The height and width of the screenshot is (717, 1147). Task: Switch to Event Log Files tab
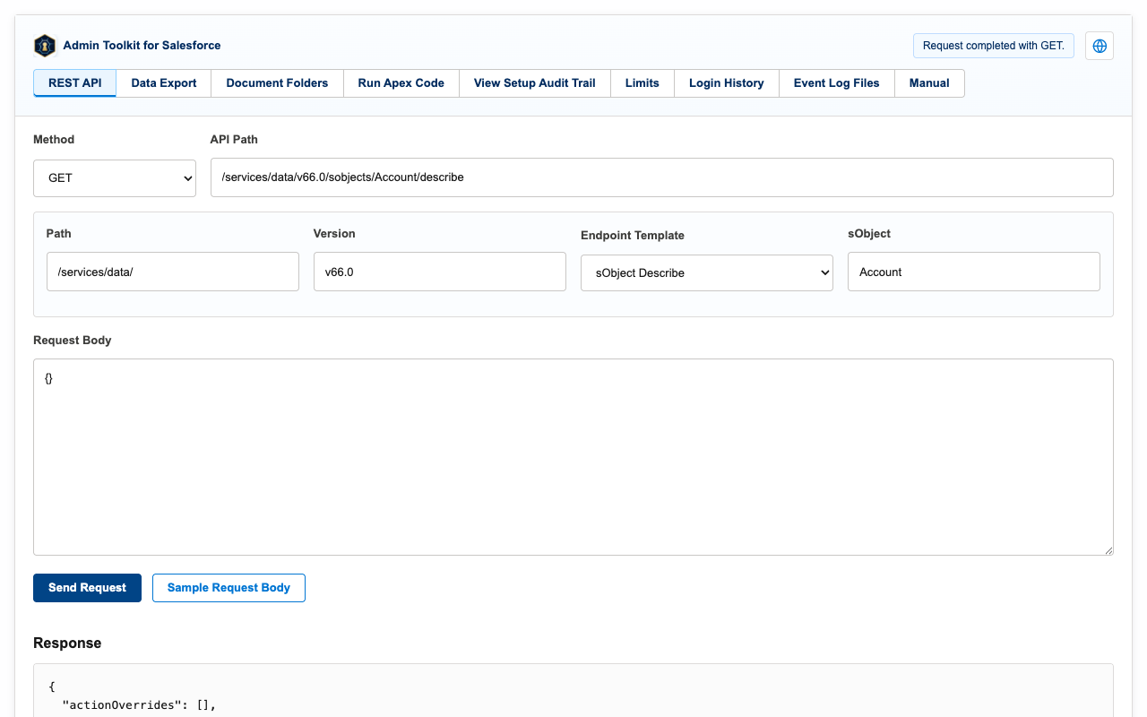pyautogui.click(x=837, y=83)
